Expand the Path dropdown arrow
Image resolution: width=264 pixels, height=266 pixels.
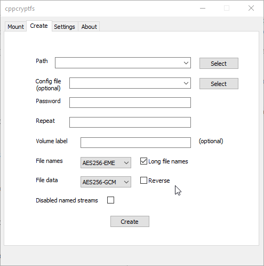point(186,63)
